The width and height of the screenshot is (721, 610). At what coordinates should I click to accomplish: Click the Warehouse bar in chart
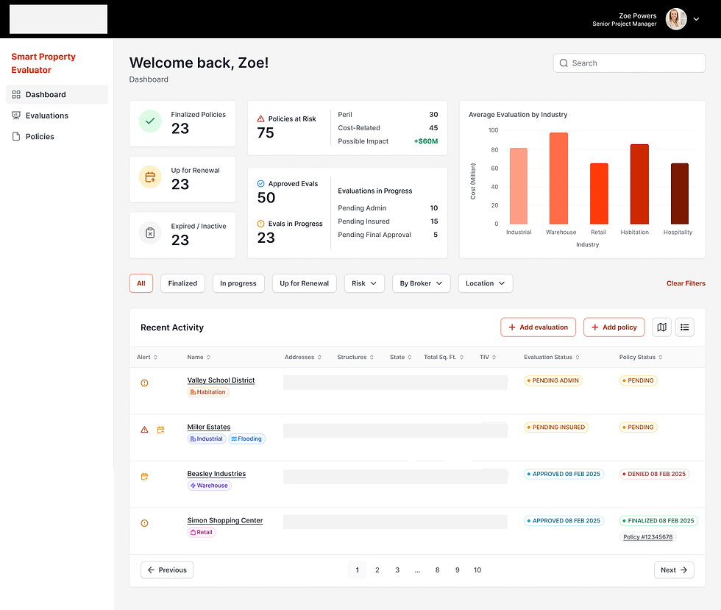558,179
